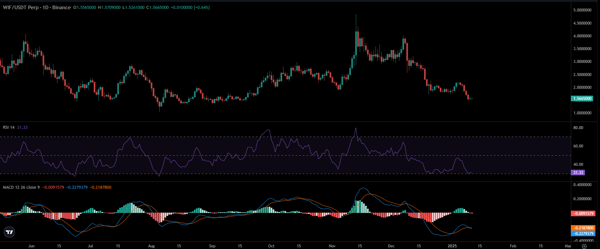The image size is (600, 249).
Task: Open the MACD 12 26 close 9 legend
Action: click(x=21, y=187)
